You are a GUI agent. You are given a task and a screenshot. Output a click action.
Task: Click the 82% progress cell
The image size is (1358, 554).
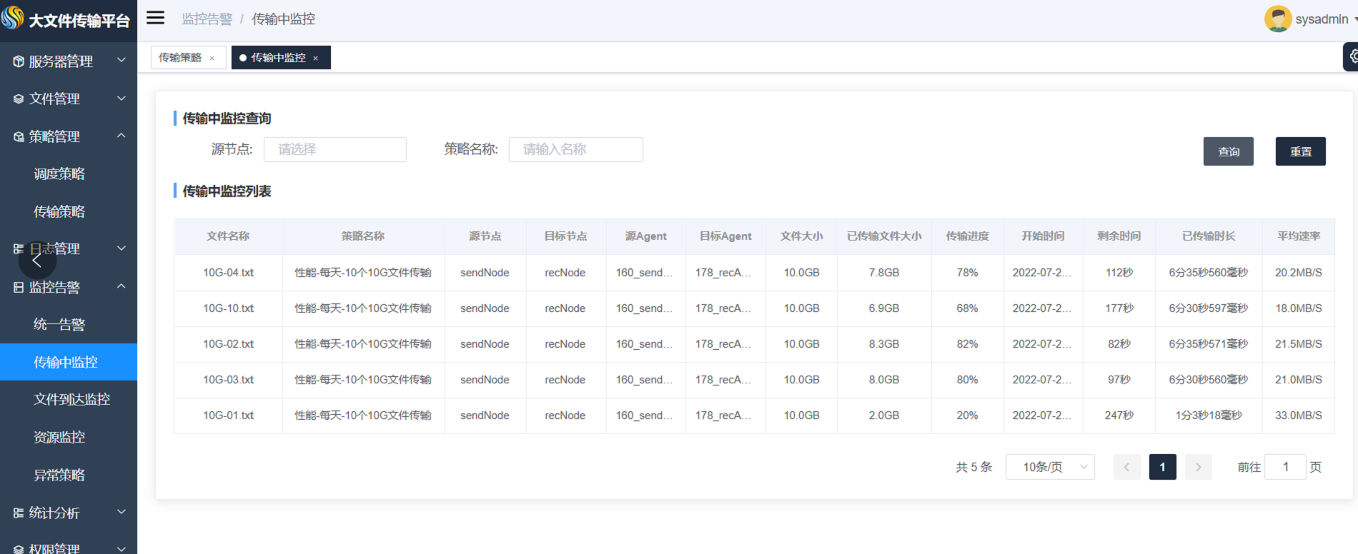tap(968, 344)
